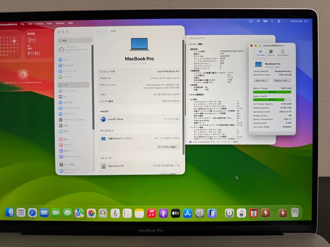Open the Format menu in the menu bar
The width and height of the screenshot is (330, 247).
pyautogui.click(x=39, y=23)
